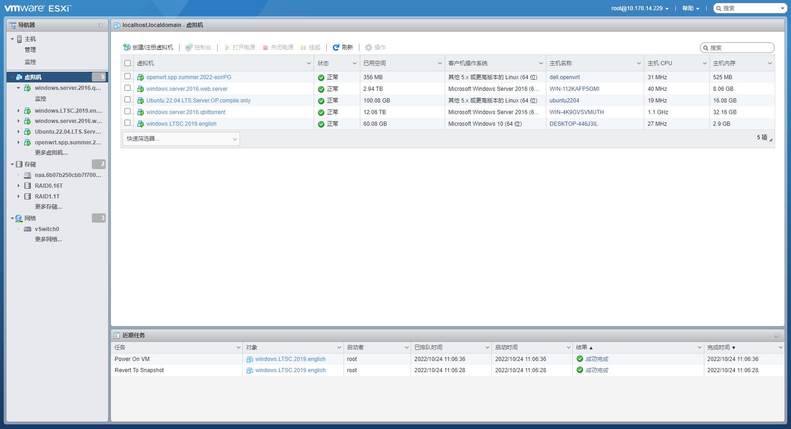The height and width of the screenshot is (429, 791).
Task: Toggle the select-all checkbox in table header
Action: 128,63
